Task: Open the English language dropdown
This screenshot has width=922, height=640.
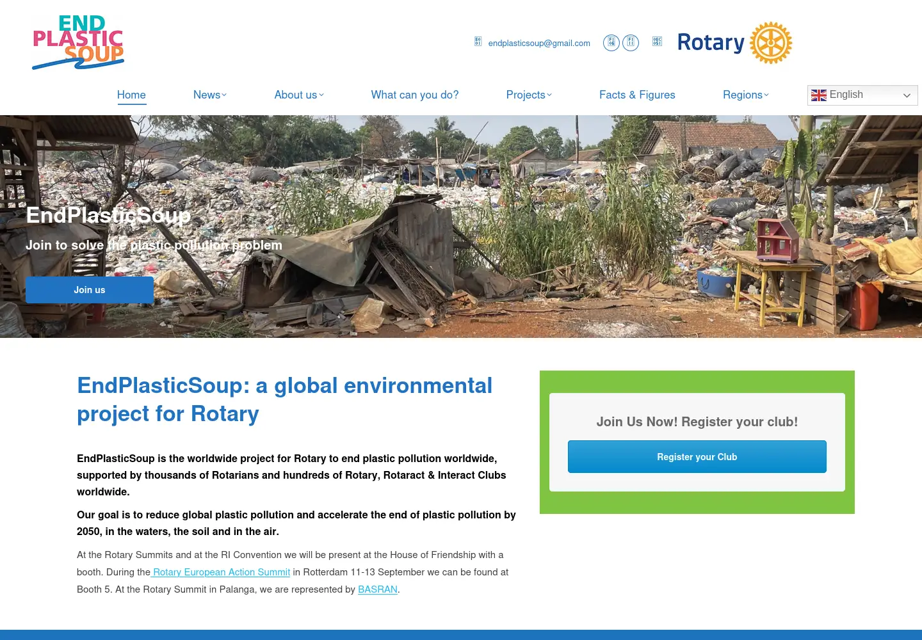Action: click(x=862, y=95)
